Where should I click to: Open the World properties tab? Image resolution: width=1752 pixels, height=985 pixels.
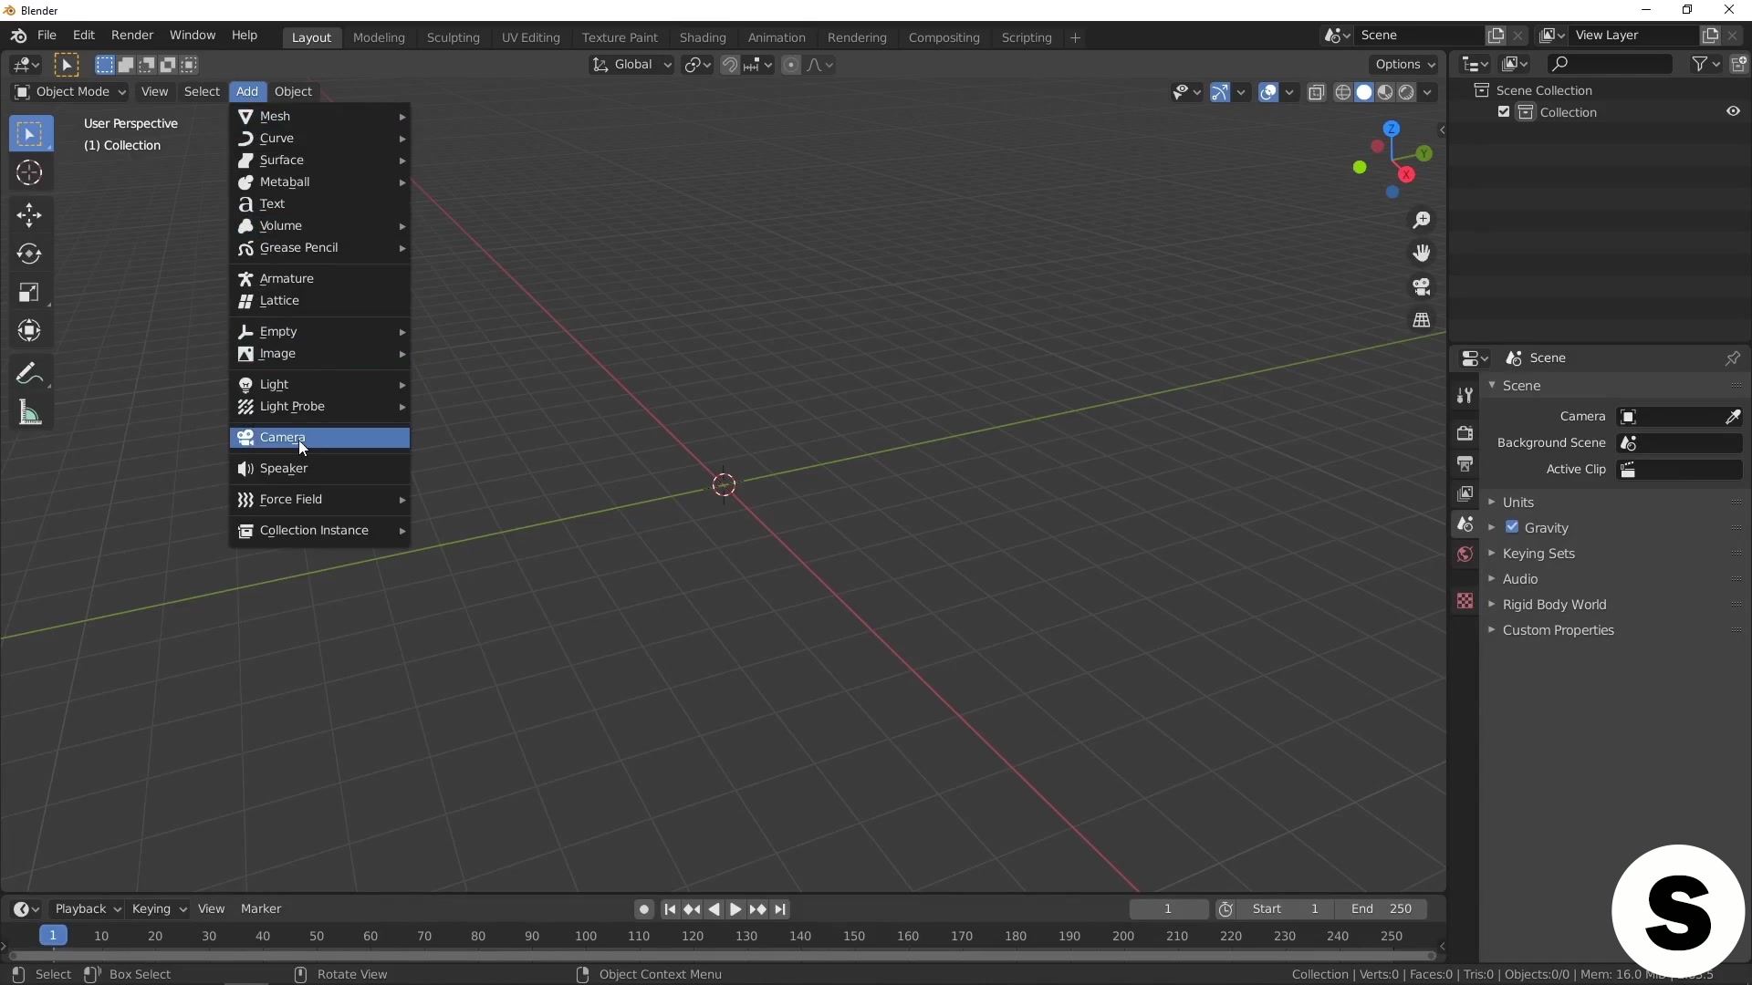coord(1465,555)
